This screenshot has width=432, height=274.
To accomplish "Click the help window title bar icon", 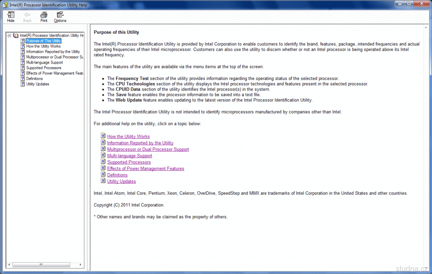I will click(5, 5).
